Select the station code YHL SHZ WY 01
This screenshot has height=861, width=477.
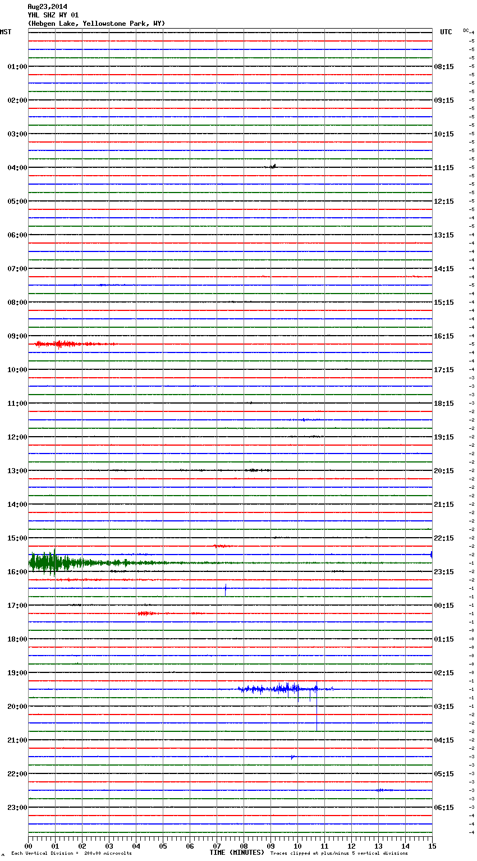53,15
